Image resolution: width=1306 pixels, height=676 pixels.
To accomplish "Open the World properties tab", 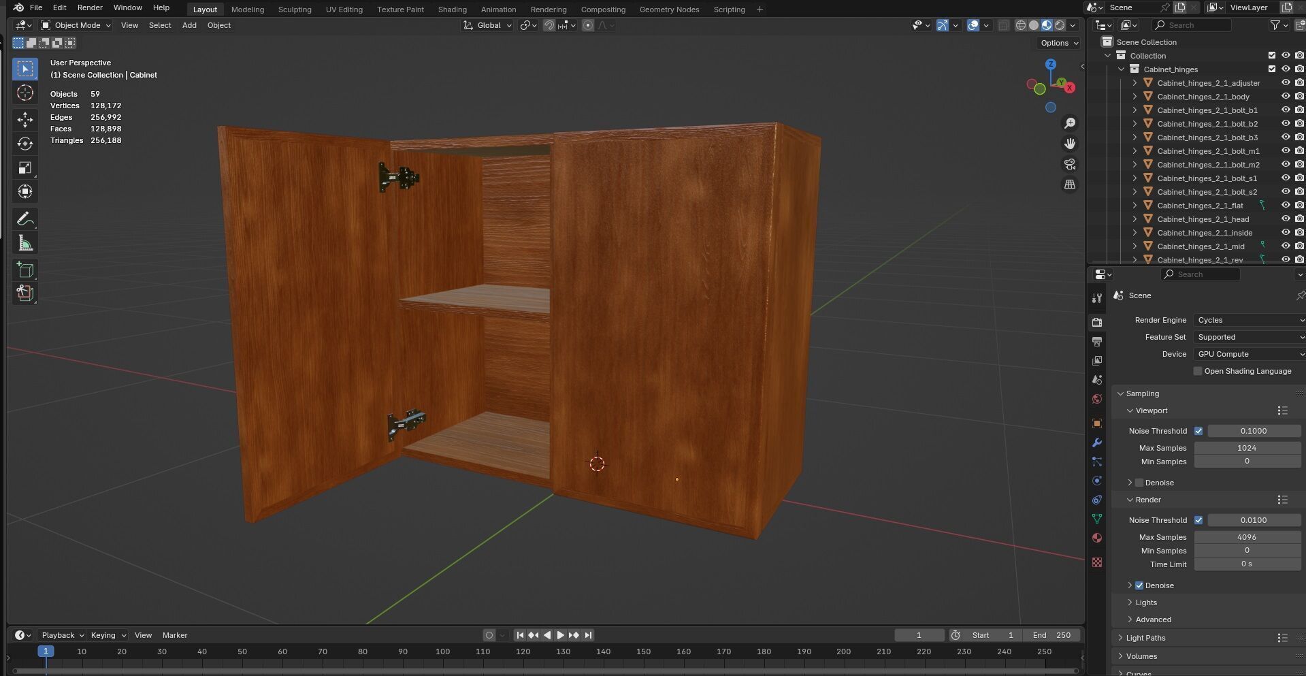I will (x=1097, y=399).
